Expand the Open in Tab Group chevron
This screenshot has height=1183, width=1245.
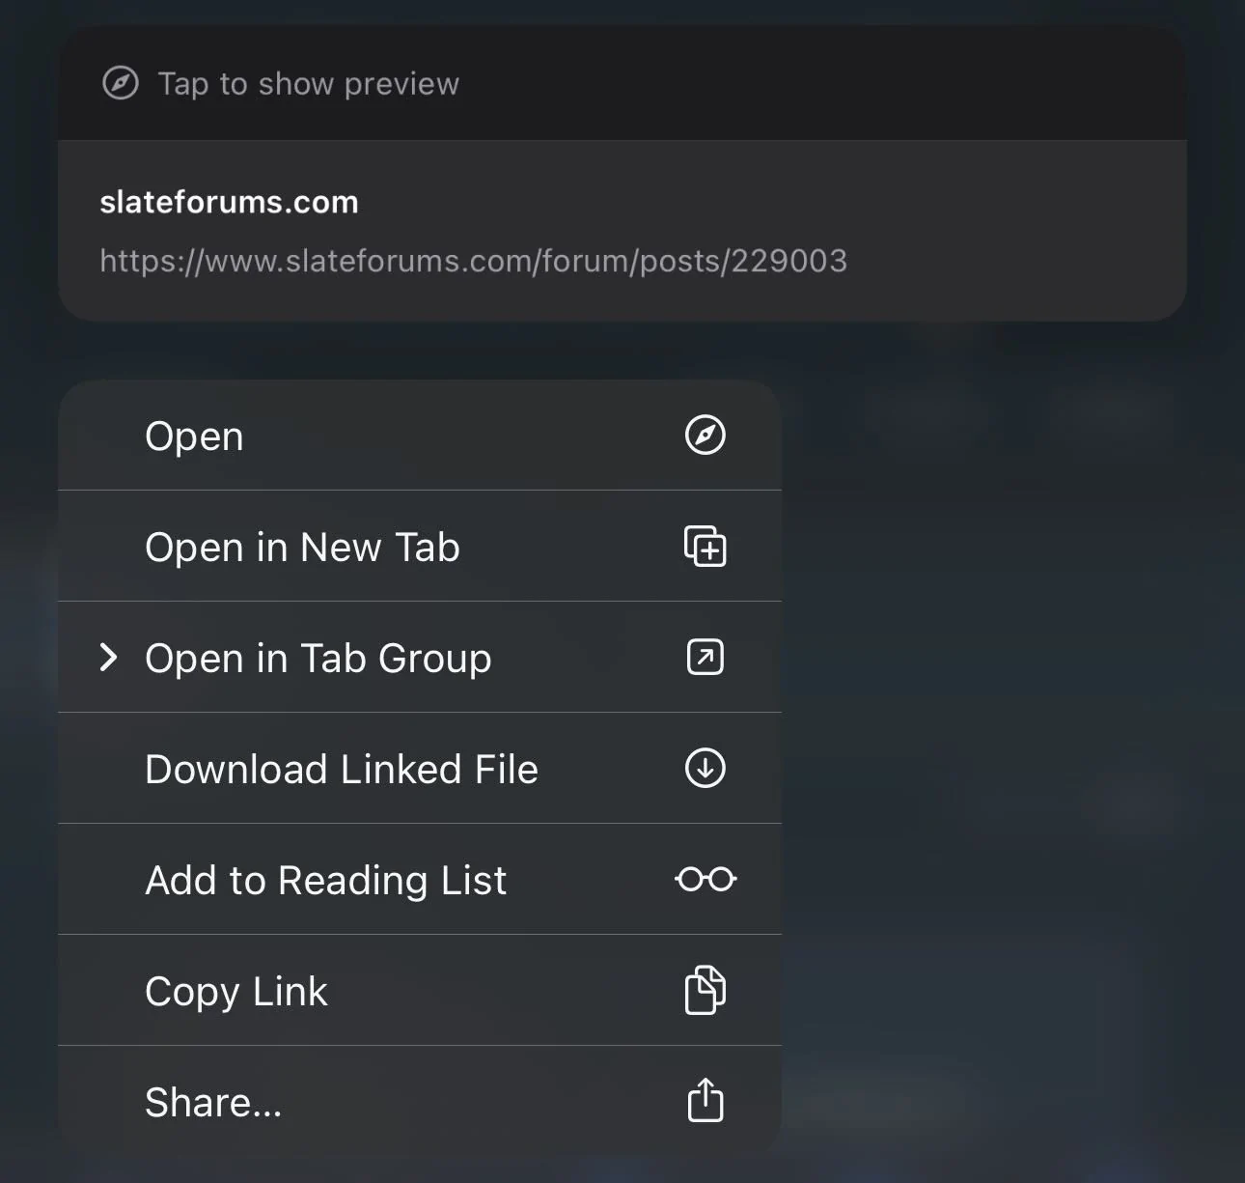(109, 658)
